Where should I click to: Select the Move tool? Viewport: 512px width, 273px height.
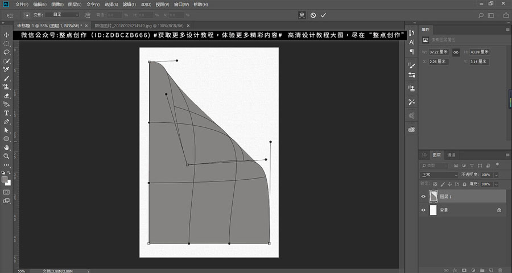[6, 35]
